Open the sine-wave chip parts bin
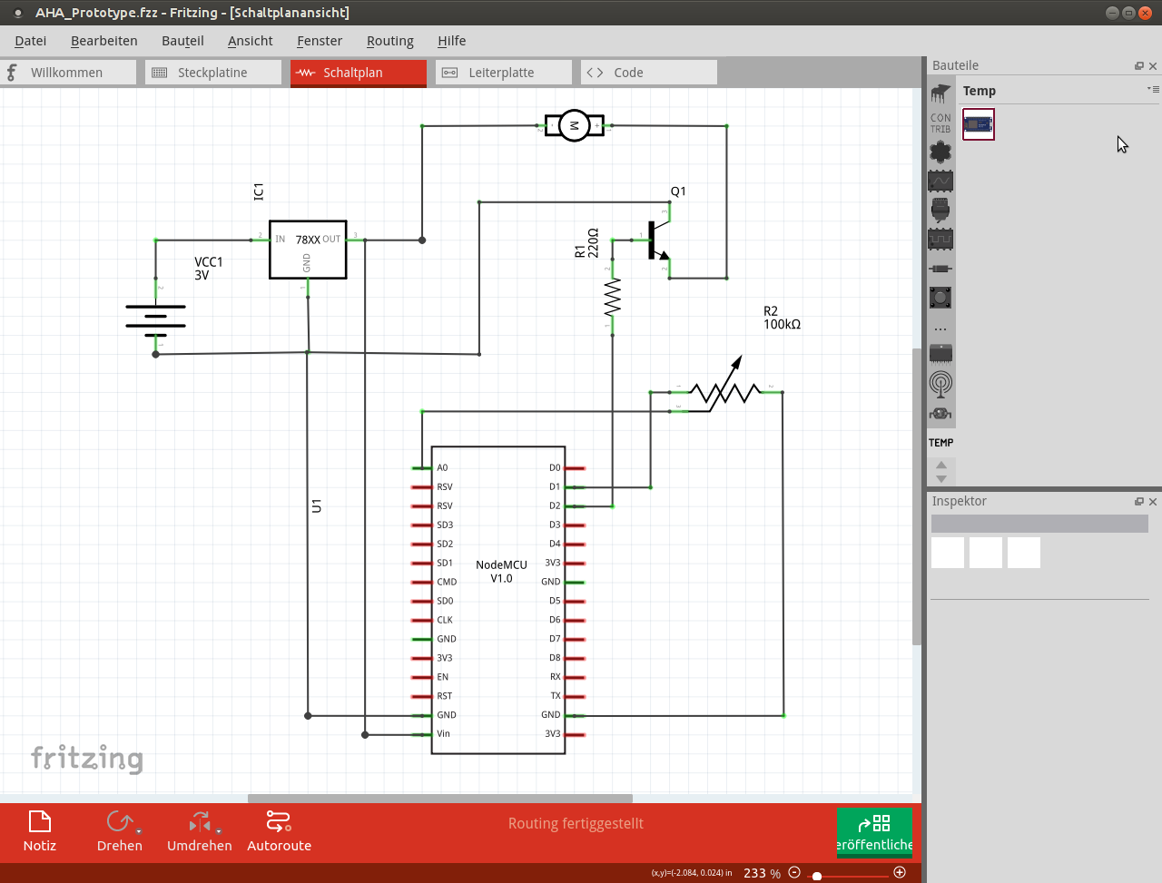Screen dimensions: 1162x883 coord(940,182)
